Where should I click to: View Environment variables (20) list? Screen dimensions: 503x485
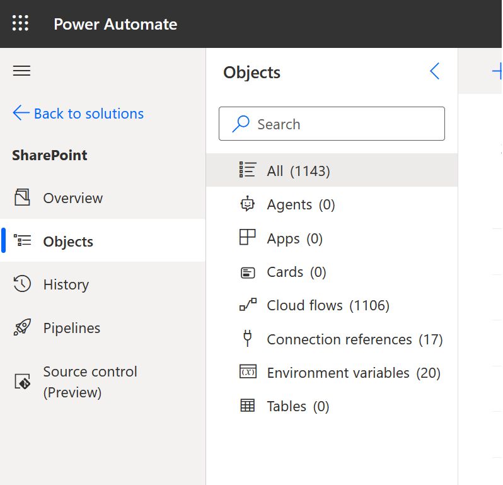(353, 373)
